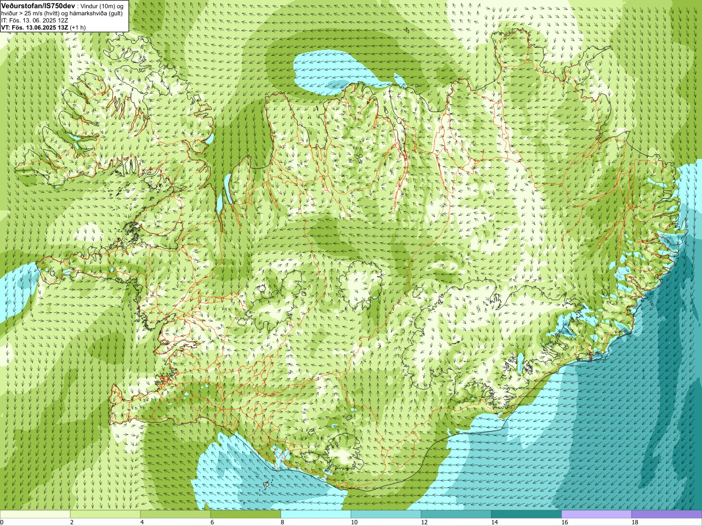Image resolution: width=702 pixels, height=526 pixels.
Task: Click the 'Vindur (10m) og' description text
Action: coord(103,5)
